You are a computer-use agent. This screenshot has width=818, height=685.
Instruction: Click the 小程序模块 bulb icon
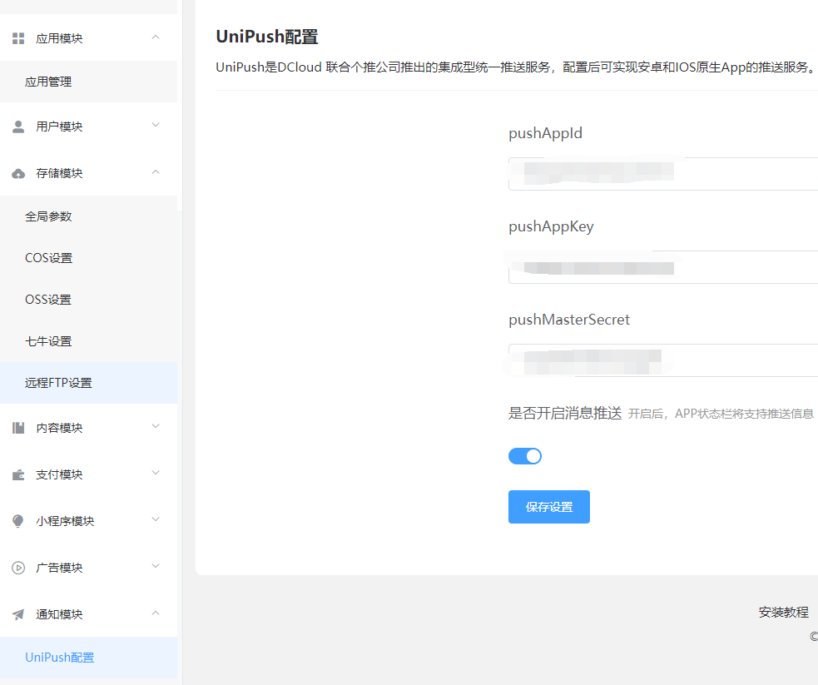tap(18, 521)
